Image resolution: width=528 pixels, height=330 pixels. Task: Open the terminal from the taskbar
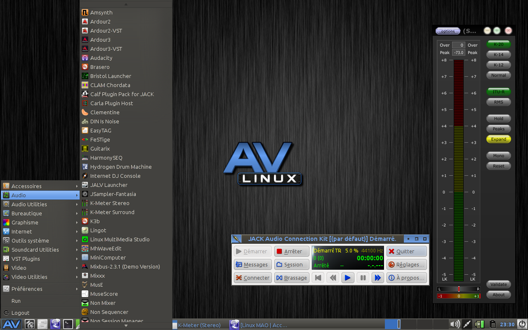click(68, 324)
